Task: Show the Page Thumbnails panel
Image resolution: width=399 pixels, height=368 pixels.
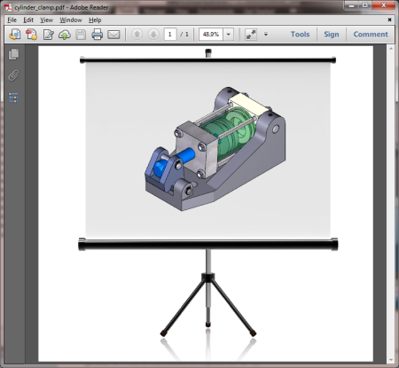Action: point(13,54)
